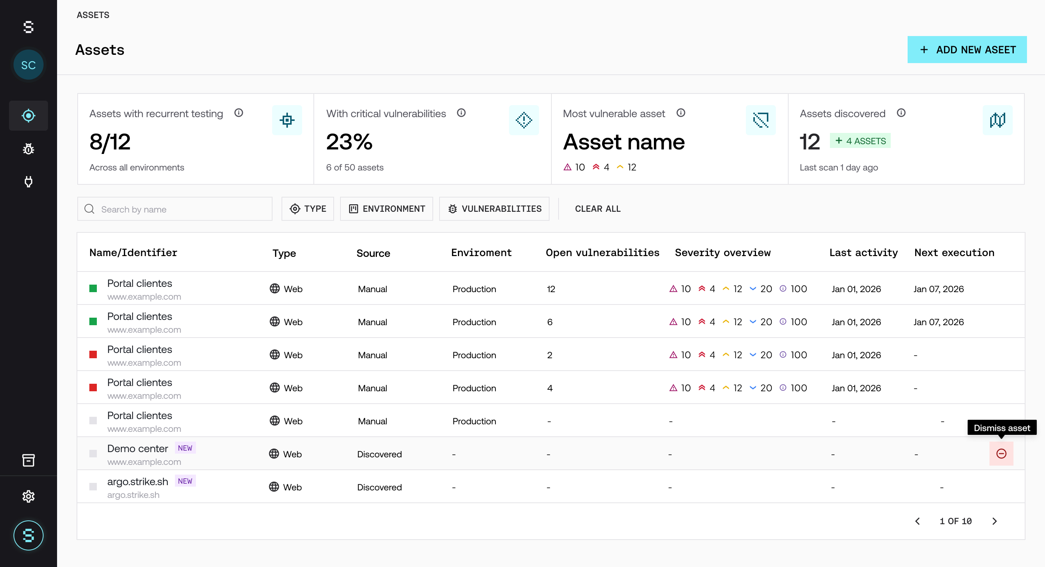This screenshot has height=567, width=1045.
Task: Open settings gear in sidebar
Action: click(x=29, y=496)
